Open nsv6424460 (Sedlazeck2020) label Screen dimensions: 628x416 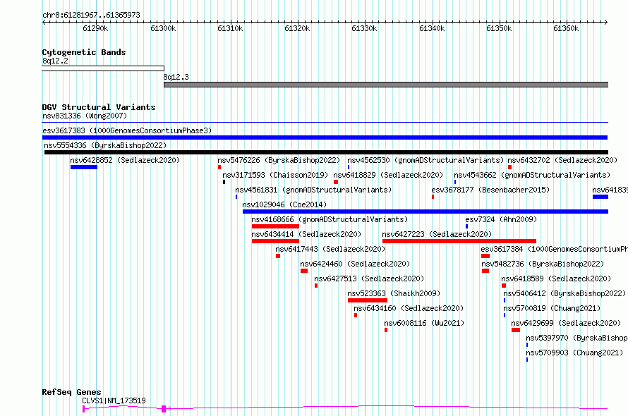[x=355, y=264]
